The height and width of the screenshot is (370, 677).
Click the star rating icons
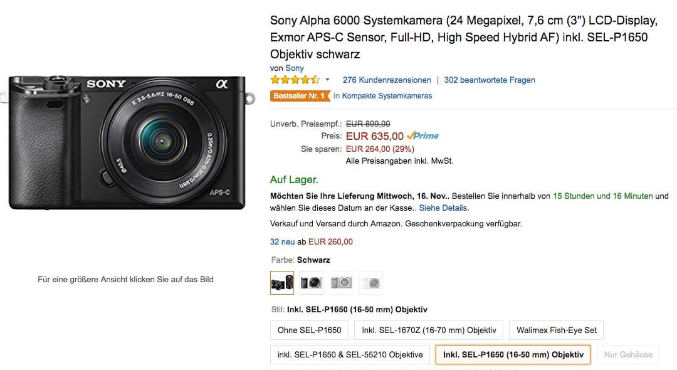(x=295, y=80)
